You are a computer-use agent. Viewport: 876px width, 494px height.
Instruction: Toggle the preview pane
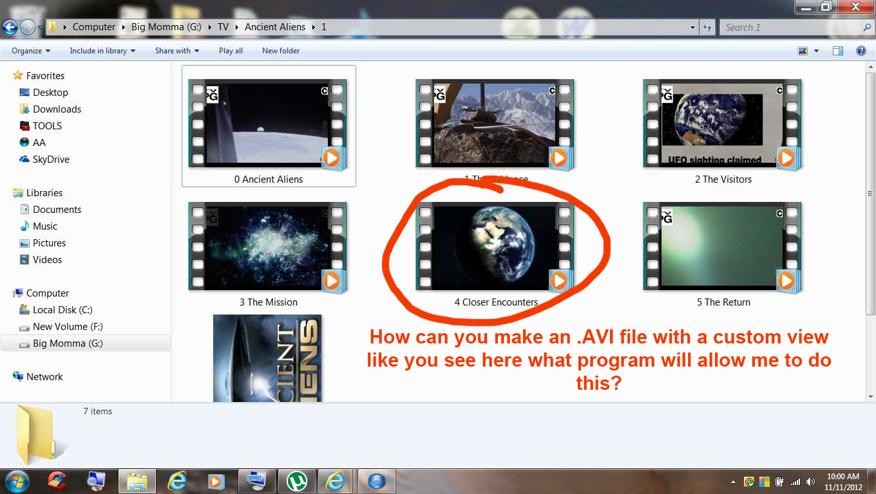click(x=837, y=51)
